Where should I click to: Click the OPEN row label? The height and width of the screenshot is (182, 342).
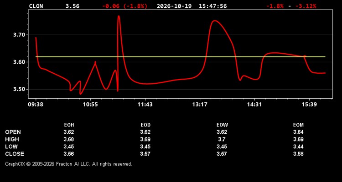[13, 132]
